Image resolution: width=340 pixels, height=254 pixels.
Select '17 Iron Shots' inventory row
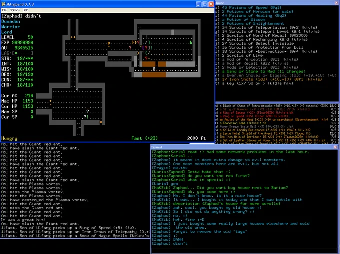click(269, 79)
